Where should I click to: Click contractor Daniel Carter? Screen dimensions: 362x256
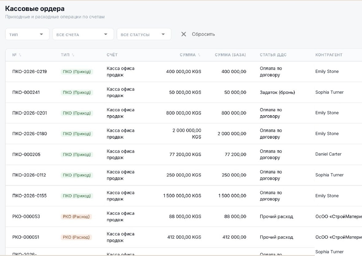328,154
